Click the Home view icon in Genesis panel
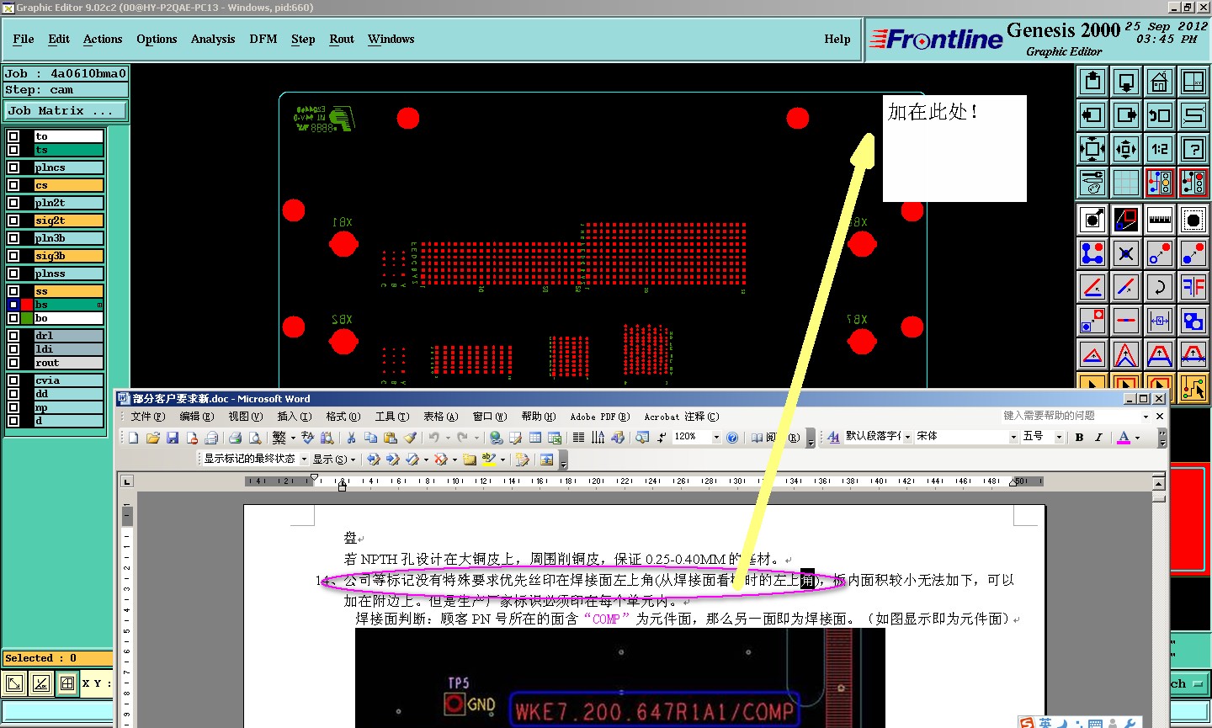 pyautogui.click(x=1160, y=82)
